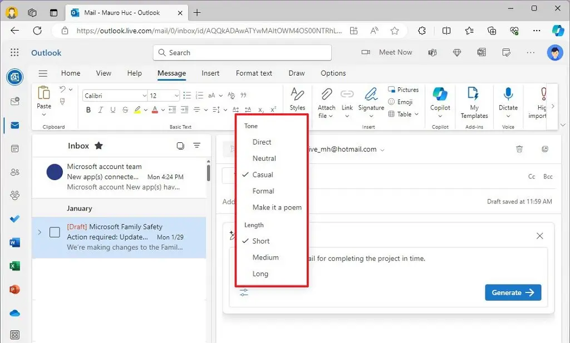The width and height of the screenshot is (570, 343).
Task: Apply yellow text highlight color
Action: 138,110
